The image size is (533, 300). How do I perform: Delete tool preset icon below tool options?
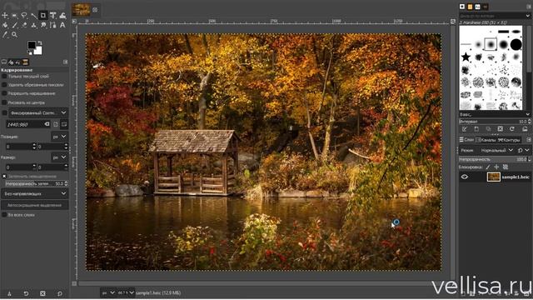click(42, 293)
